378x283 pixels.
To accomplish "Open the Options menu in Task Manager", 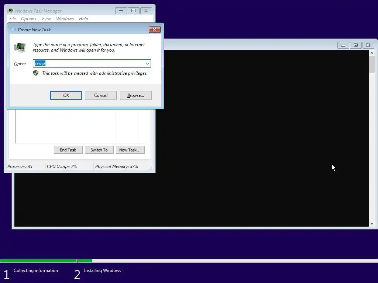I will (x=28, y=19).
